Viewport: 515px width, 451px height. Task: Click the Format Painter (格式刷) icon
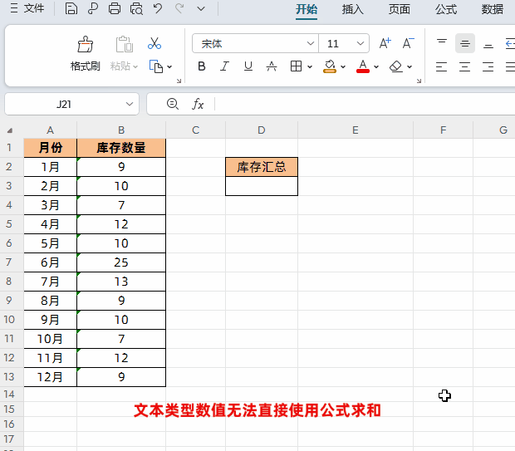tap(85, 45)
